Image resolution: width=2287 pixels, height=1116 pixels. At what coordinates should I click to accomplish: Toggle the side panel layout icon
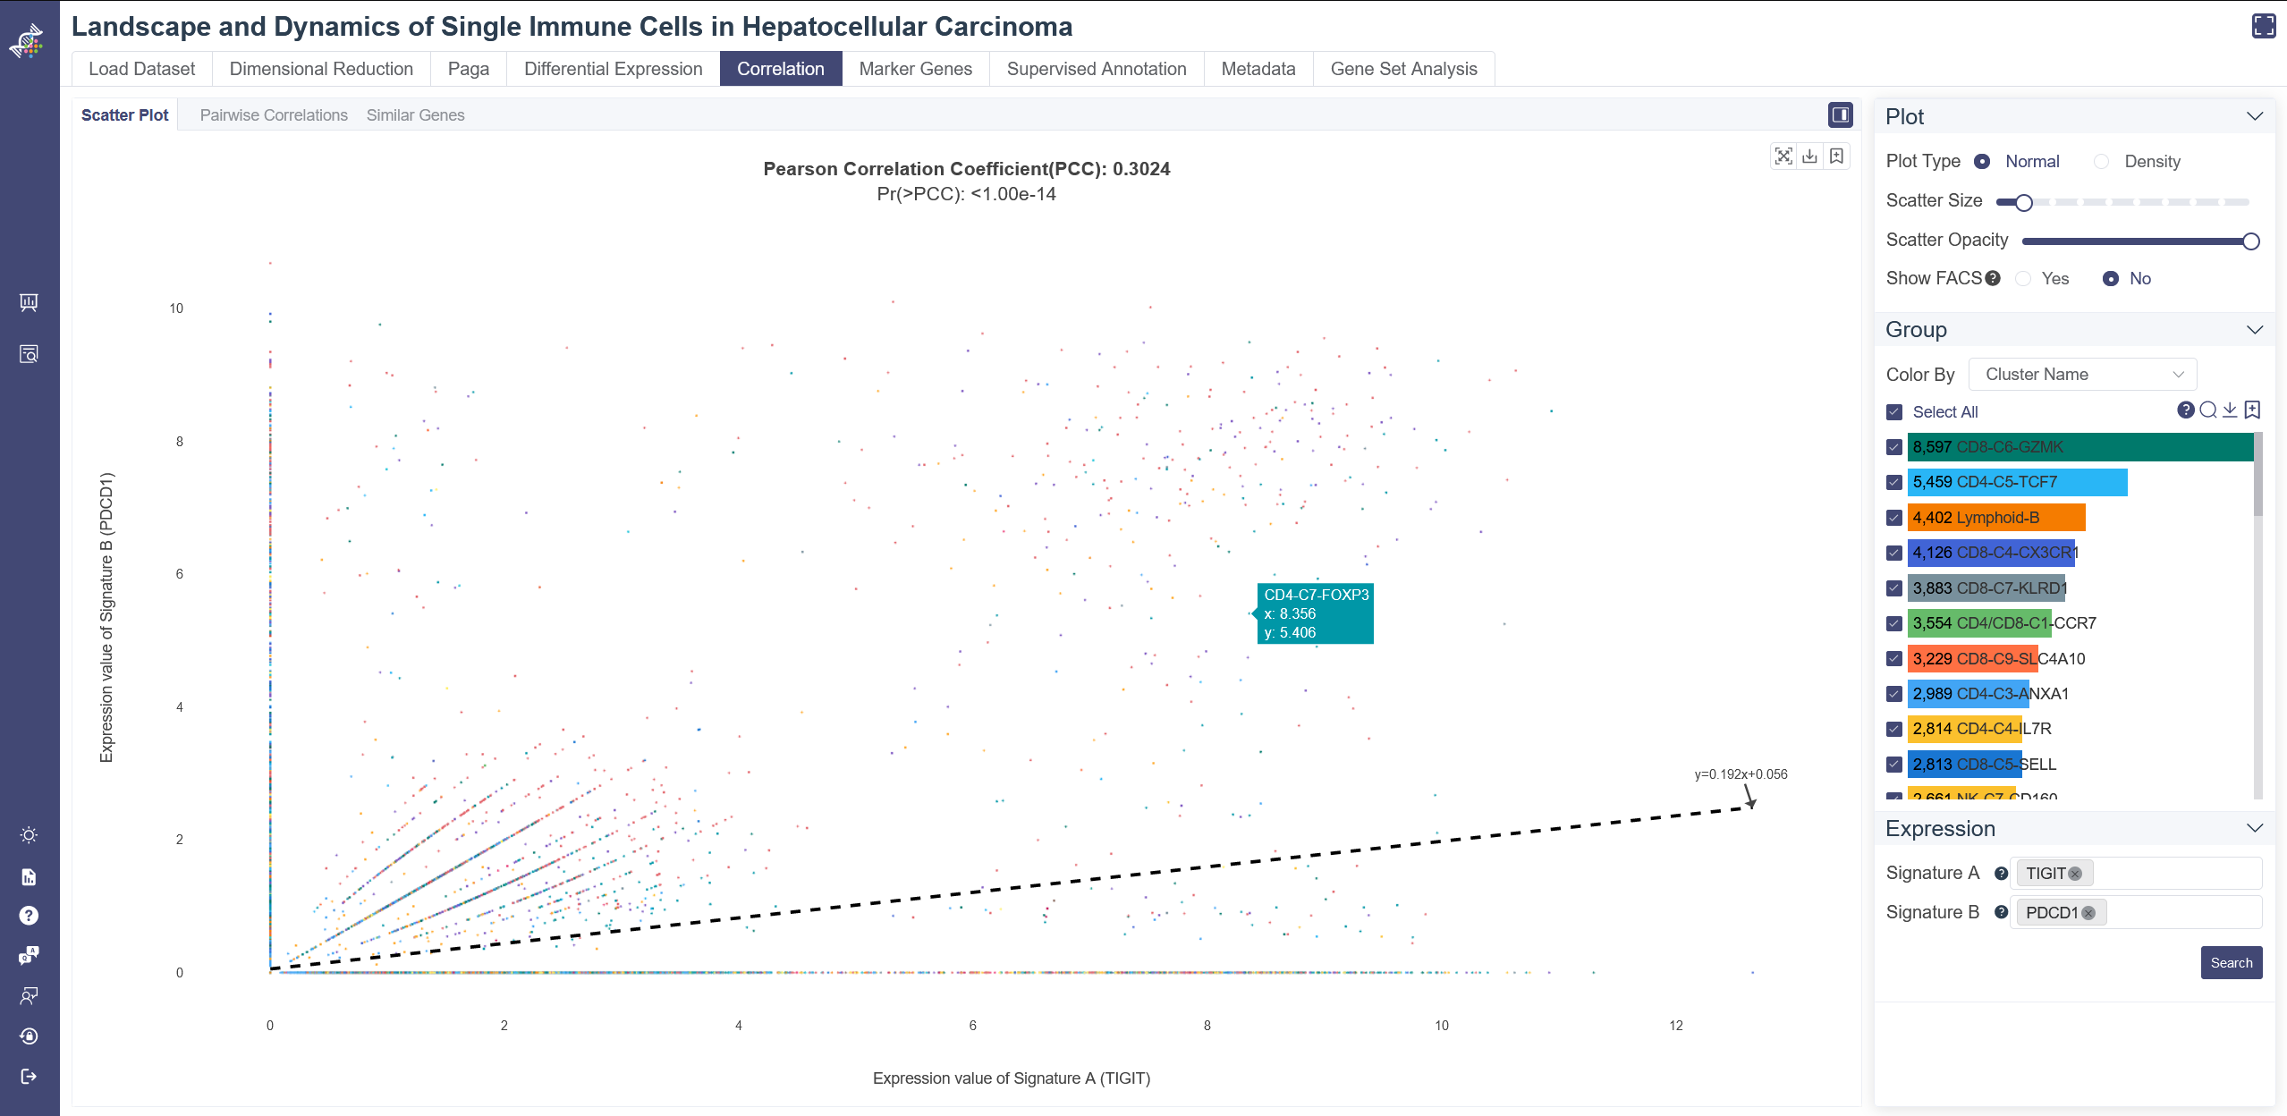[1840, 114]
